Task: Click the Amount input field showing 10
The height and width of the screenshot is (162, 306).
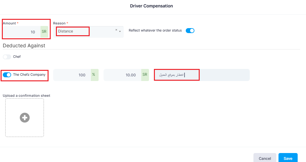Action: click(22, 32)
